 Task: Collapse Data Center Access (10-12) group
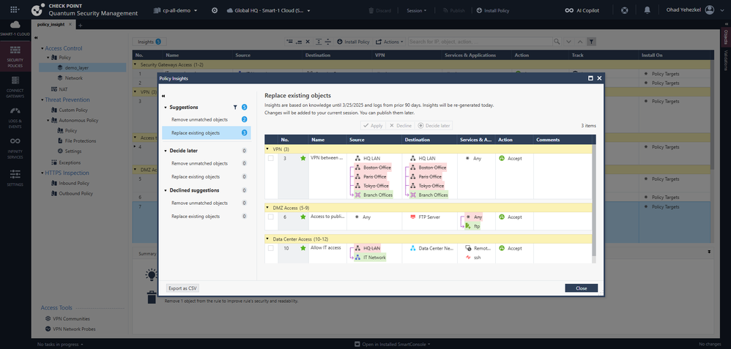coord(267,239)
